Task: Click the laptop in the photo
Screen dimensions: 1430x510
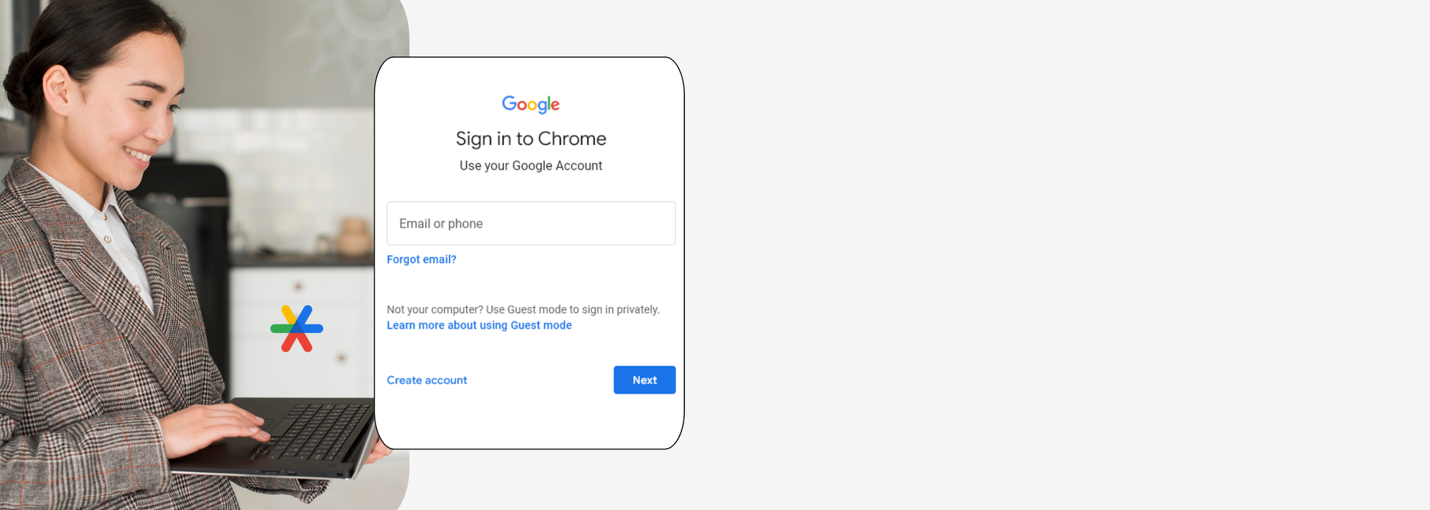Action: click(x=300, y=436)
